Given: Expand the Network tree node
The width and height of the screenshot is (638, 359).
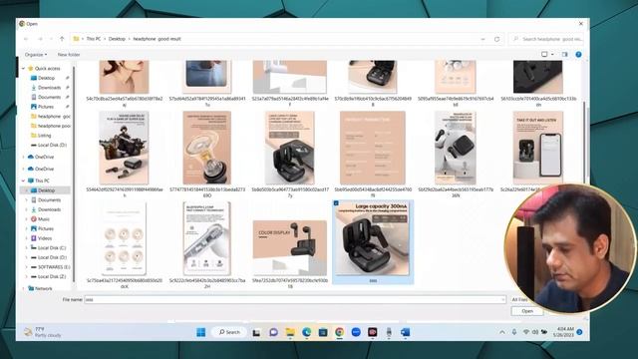Looking at the screenshot, I should [23, 288].
